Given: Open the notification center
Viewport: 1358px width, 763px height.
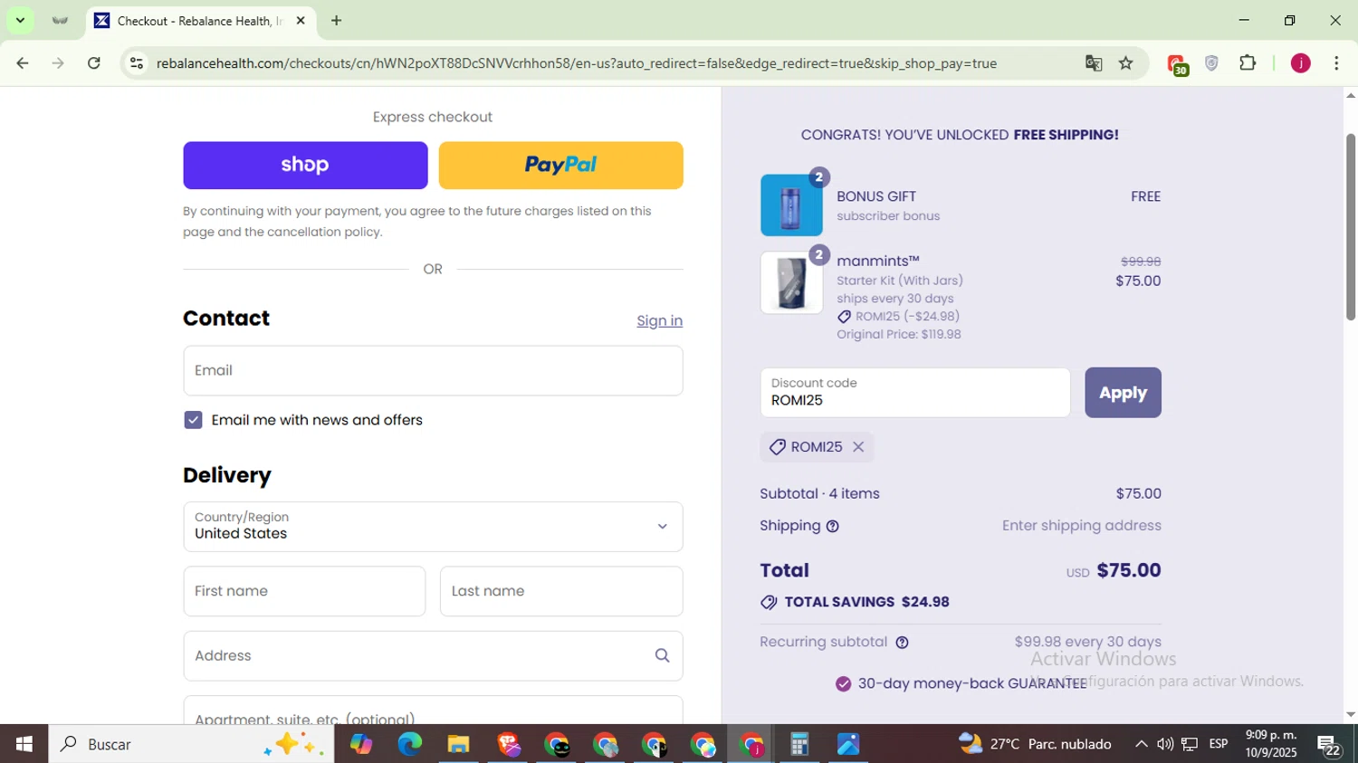Looking at the screenshot, I should (x=1329, y=745).
